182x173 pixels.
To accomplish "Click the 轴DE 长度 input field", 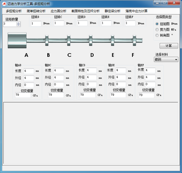I will pos(121,70).
